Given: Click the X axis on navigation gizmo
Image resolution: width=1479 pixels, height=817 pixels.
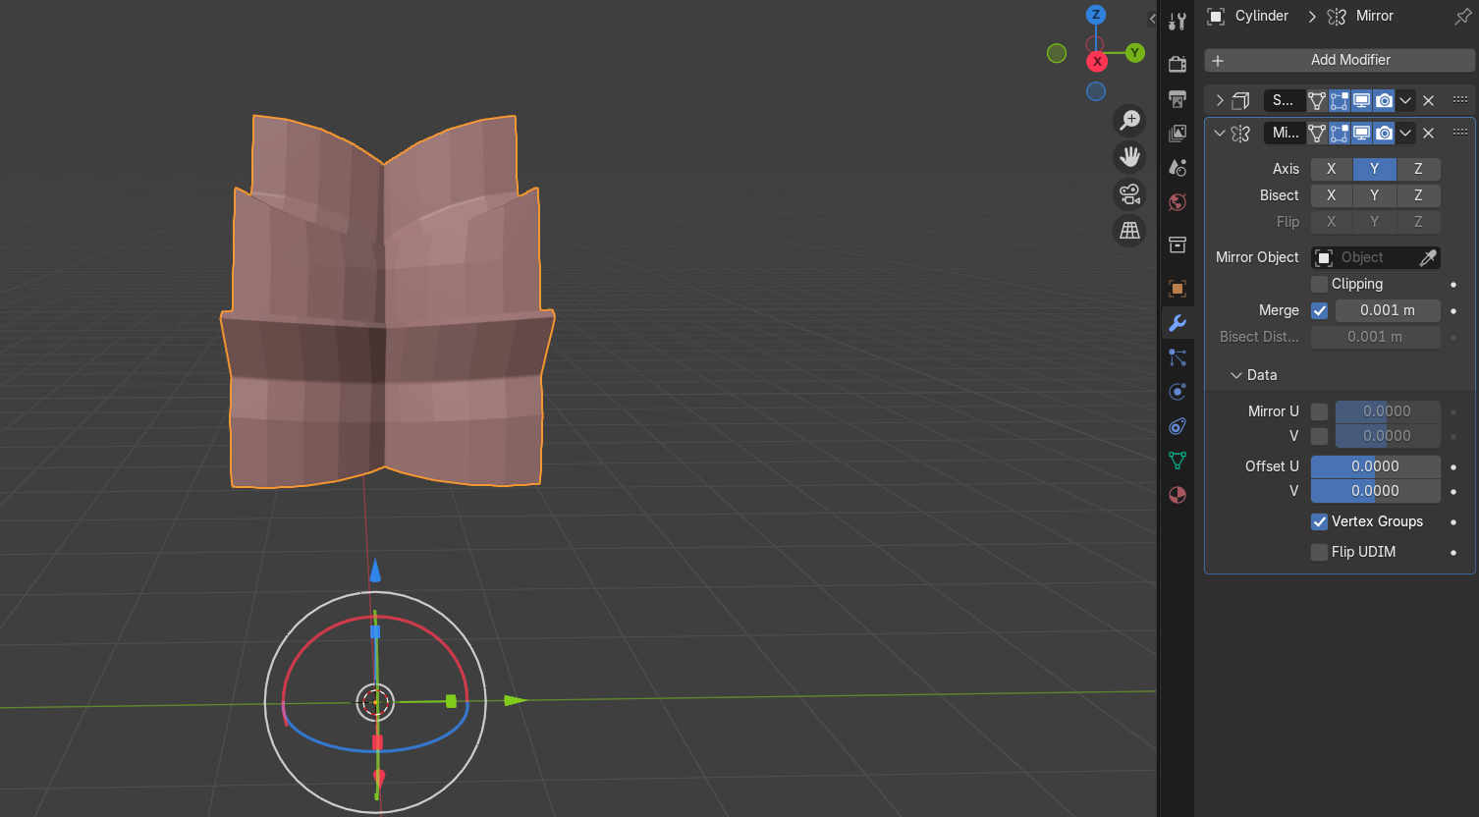Looking at the screenshot, I should [1097, 62].
